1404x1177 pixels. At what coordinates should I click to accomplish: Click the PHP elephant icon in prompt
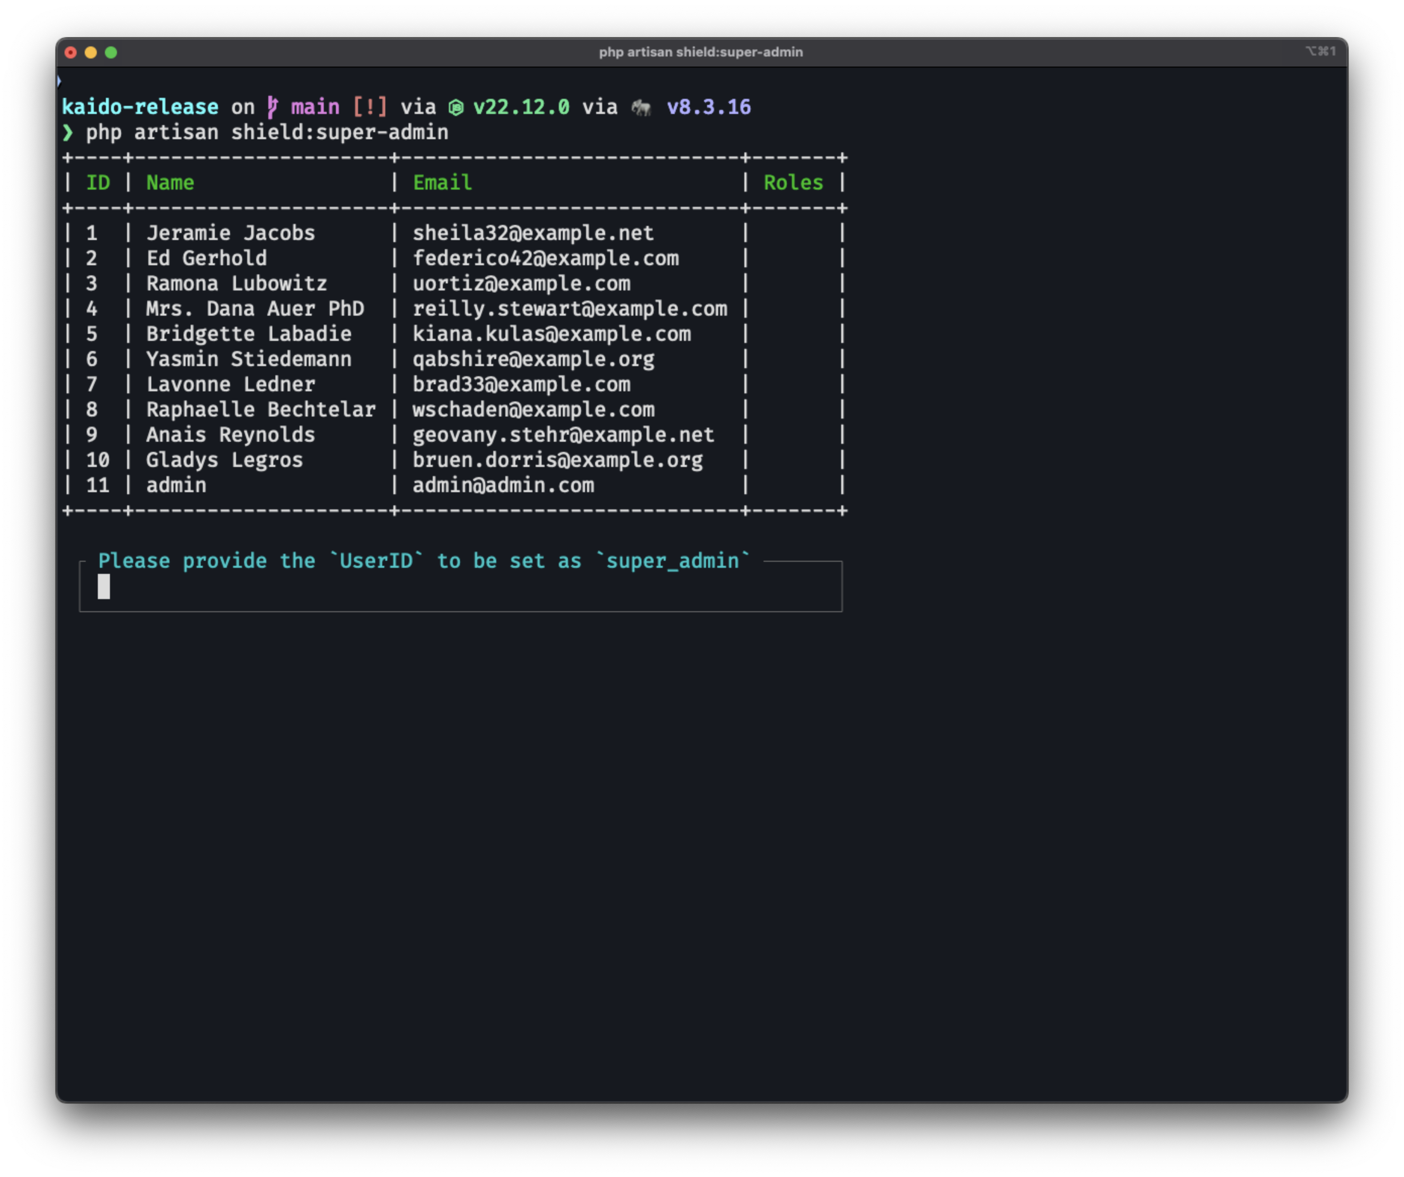pyautogui.click(x=641, y=107)
